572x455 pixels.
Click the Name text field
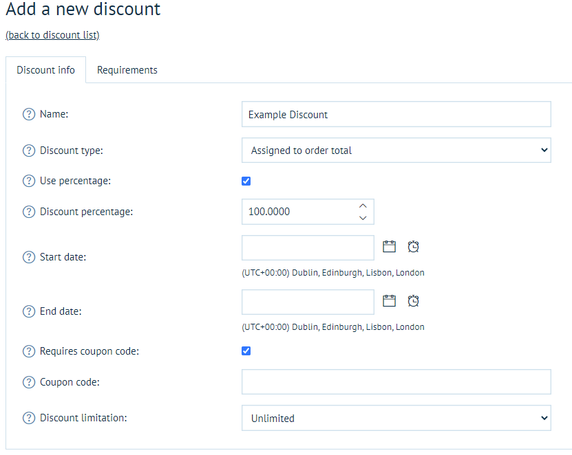click(396, 115)
